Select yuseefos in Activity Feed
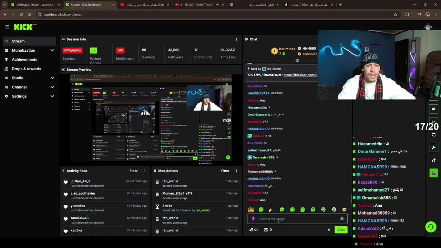The width and height of the screenshot is (441, 248). pyautogui.click(x=78, y=206)
